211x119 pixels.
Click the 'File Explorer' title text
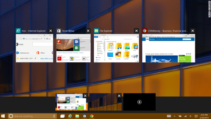(x=106, y=31)
